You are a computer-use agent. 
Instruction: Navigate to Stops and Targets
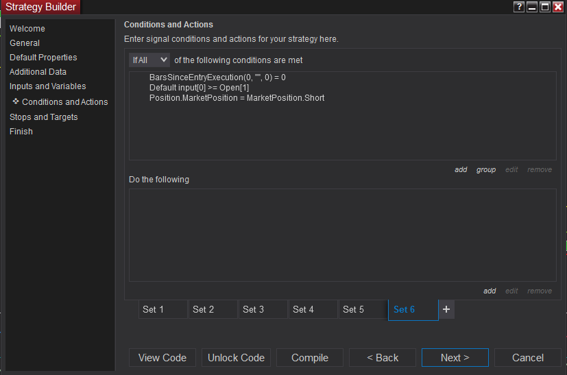tap(44, 117)
